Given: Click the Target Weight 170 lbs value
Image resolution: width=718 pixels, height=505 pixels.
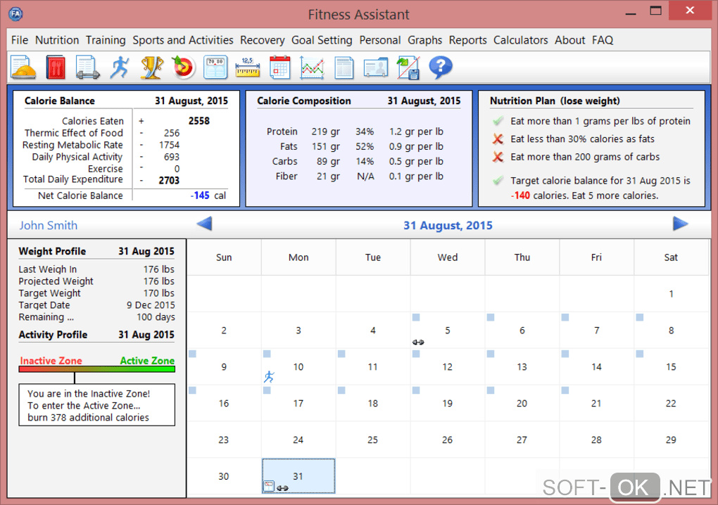Looking at the screenshot, I should pyautogui.click(x=158, y=293).
